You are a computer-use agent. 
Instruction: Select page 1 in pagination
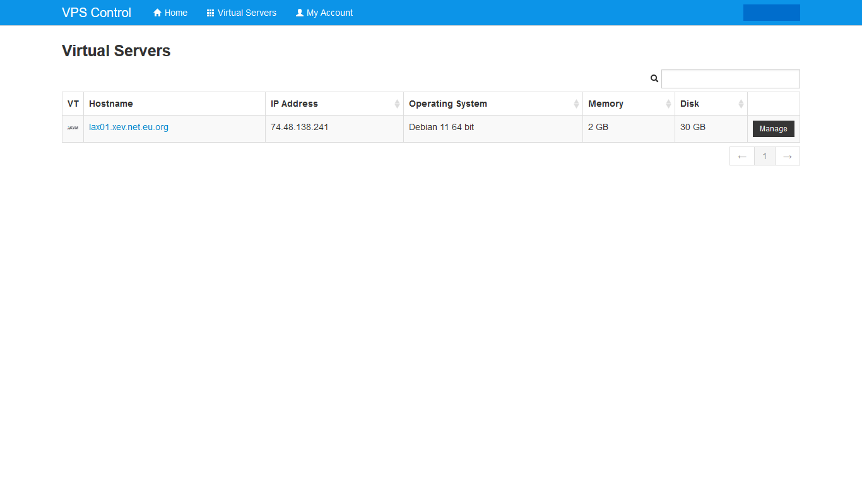pyautogui.click(x=765, y=156)
